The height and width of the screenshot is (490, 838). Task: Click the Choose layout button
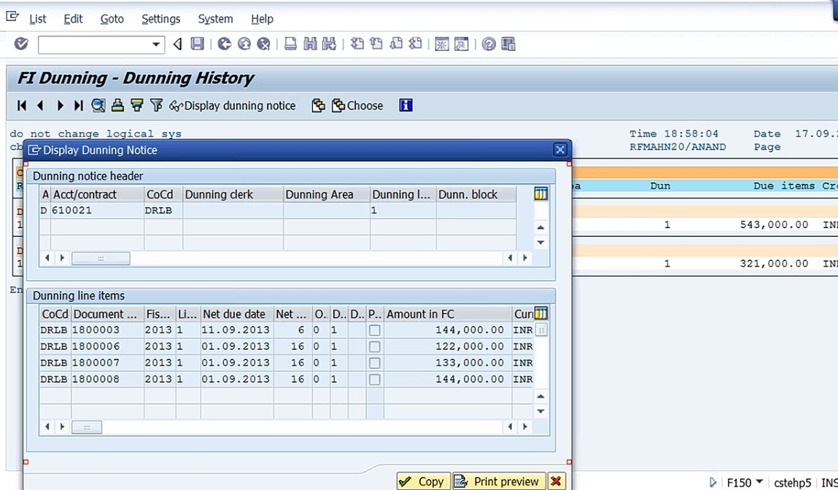(357, 106)
